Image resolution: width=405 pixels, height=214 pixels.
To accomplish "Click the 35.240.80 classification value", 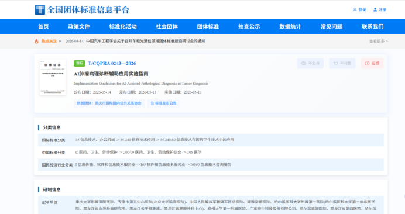I will click(x=197, y=140).
